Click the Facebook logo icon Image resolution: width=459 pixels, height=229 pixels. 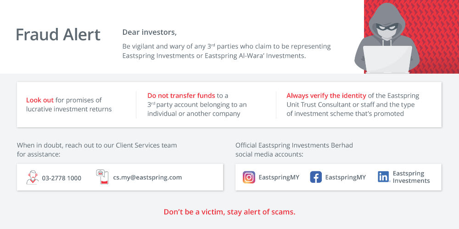point(316,177)
